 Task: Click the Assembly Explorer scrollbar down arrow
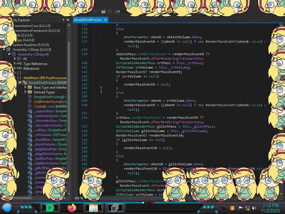[x=69, y=194]
